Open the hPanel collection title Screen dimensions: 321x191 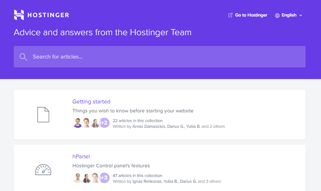click(x=81, y=157)
